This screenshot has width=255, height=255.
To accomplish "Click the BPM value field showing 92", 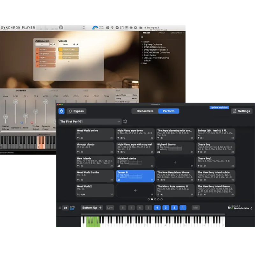I will (65, 208).
